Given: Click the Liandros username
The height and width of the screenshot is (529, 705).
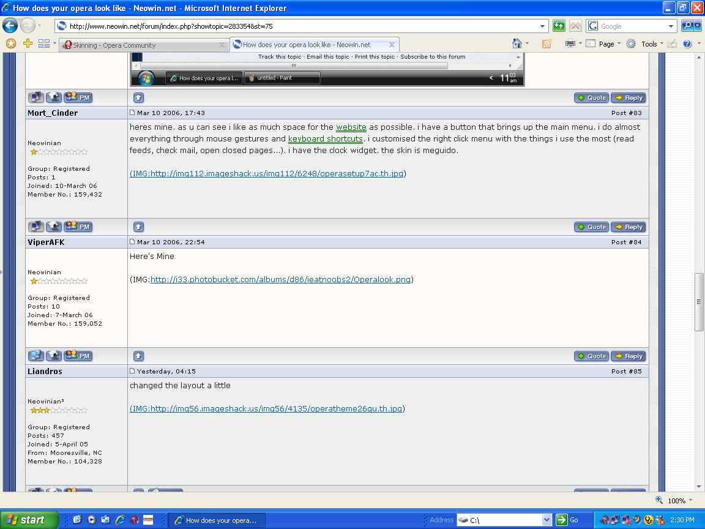Looking at the screenshot, I should (45, 371).
